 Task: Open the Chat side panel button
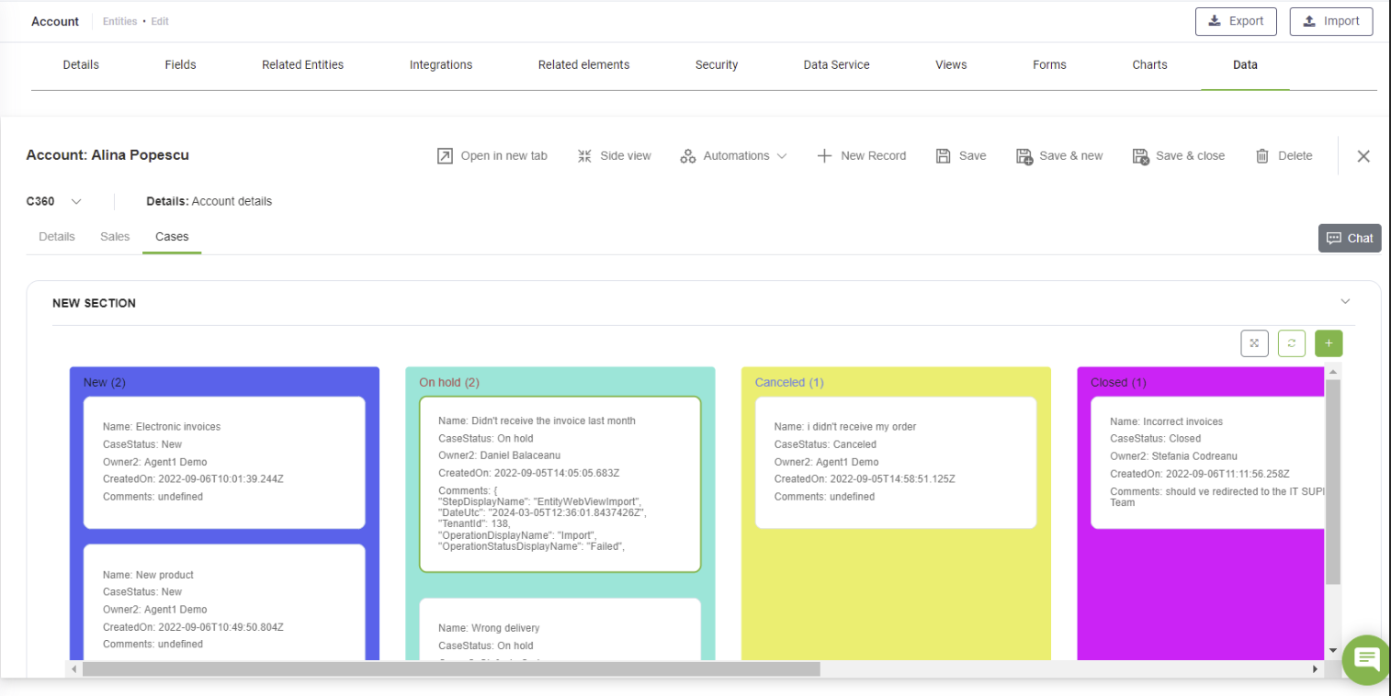[1349, 238]
